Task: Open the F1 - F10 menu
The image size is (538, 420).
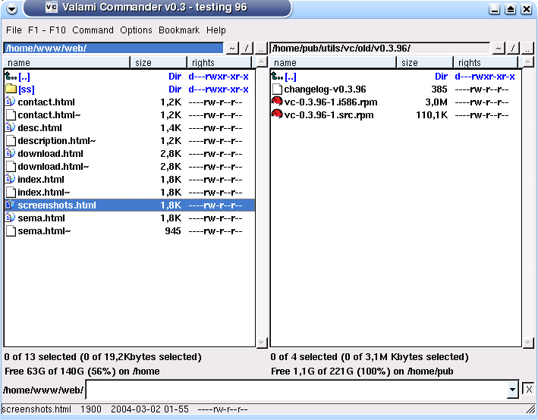Action: [47, 30]
